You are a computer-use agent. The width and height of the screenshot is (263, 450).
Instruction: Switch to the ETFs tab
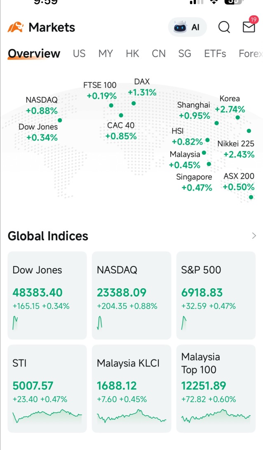coord(215,54)
